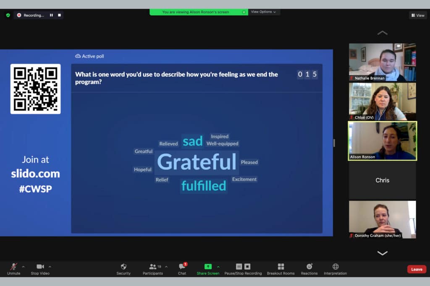
Task: Click the green Share Screen icon
Action: [x=208, y=267]
